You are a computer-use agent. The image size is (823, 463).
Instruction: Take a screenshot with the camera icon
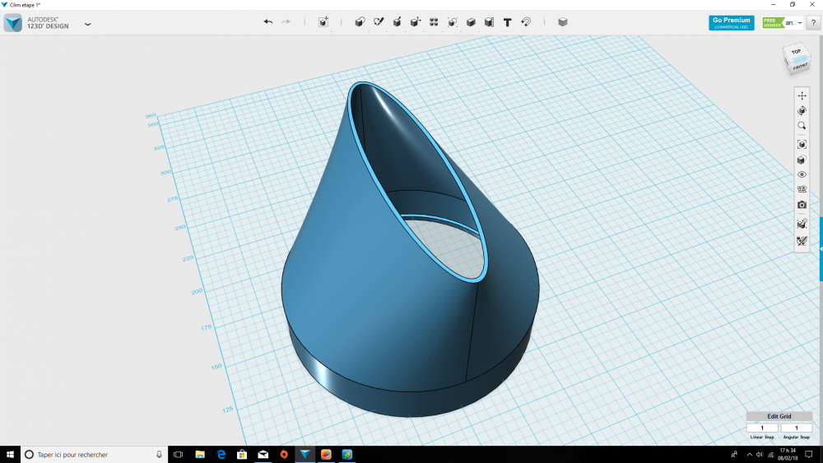[802, 205]
